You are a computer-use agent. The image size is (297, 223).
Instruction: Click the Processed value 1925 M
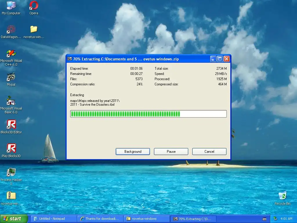221,79
